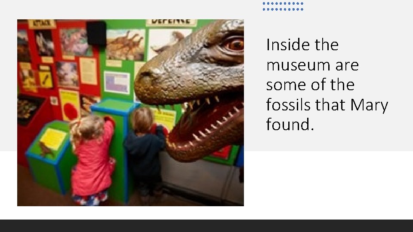Click the word "Mary" in the caption
The image size is (413, 232).
(369, 105)
